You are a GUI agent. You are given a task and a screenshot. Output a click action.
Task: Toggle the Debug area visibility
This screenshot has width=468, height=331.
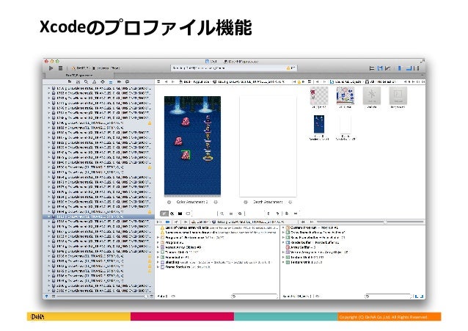(409, 68)
